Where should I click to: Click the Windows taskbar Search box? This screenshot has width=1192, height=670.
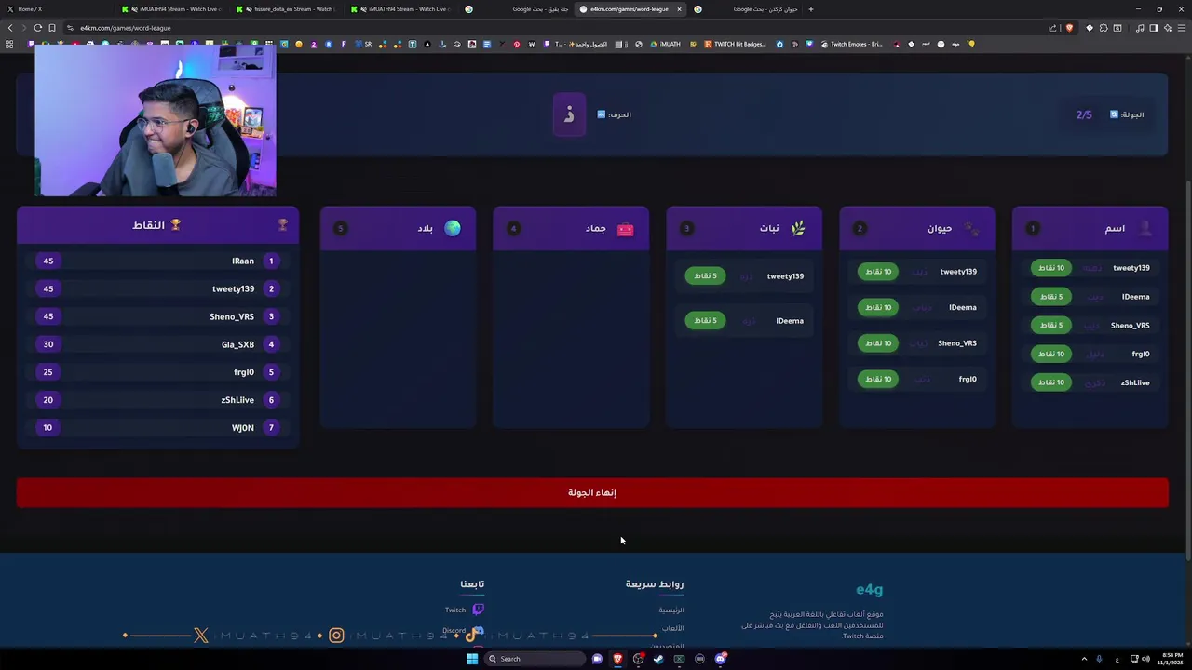pyautogui.click(x=535, y=659)
